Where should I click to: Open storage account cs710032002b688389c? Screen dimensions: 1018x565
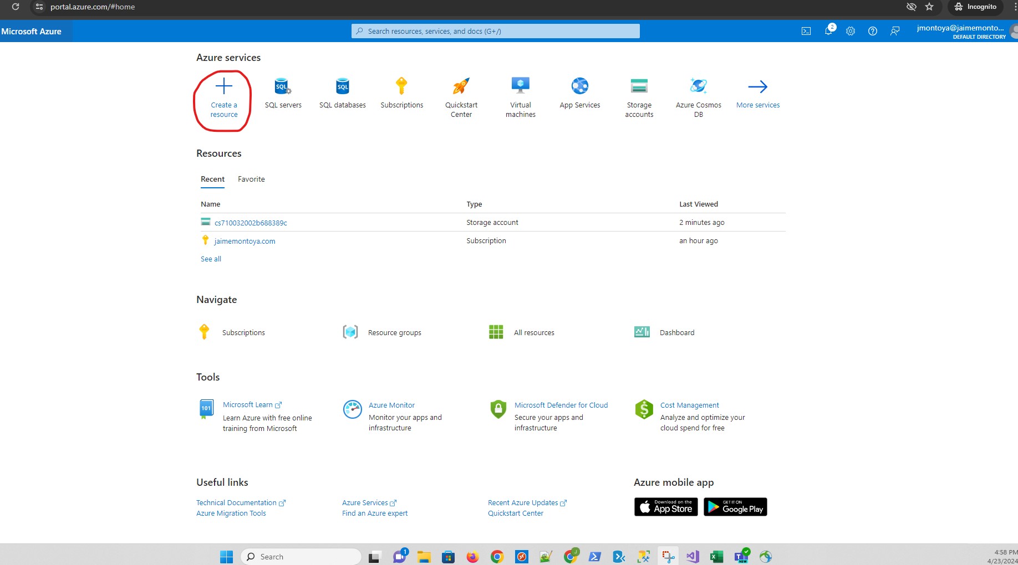251,223
